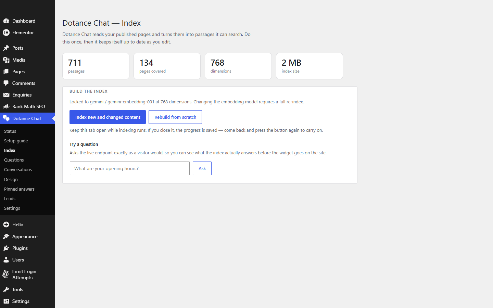Click the Settings sliders icon at bottom
493x308 pixels.
[x=6, y=301]
